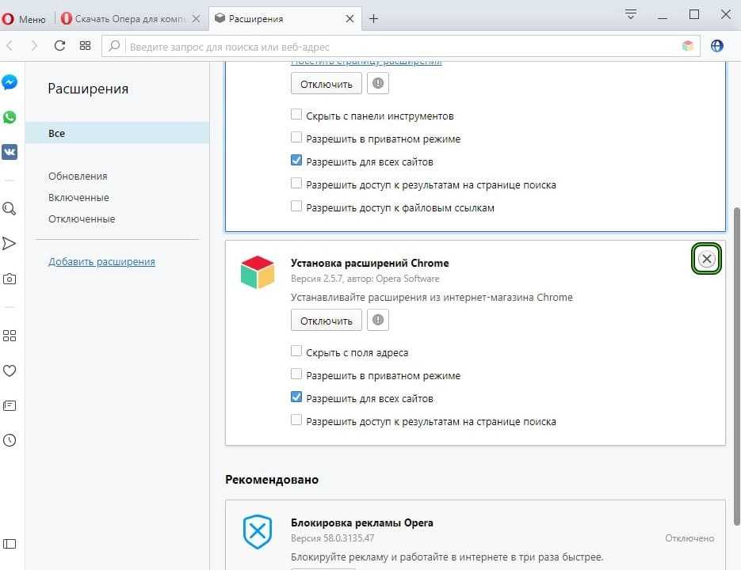The height and width of the screenshot is (570, 741).
Task: Enable "Скрыть с поля адреса" checkbox
Action: coord(296,352)
